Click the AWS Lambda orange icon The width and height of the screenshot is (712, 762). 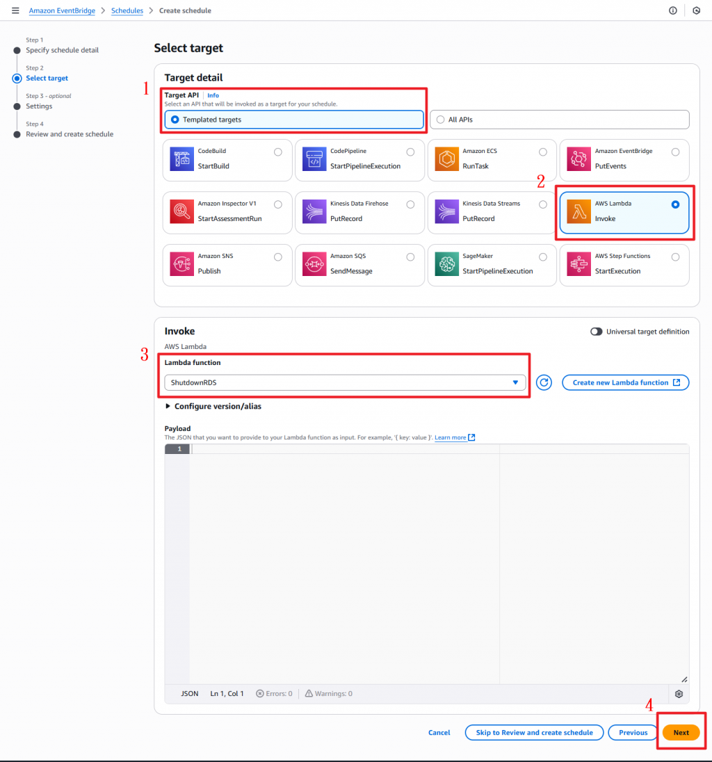click(x=578, y=211)
